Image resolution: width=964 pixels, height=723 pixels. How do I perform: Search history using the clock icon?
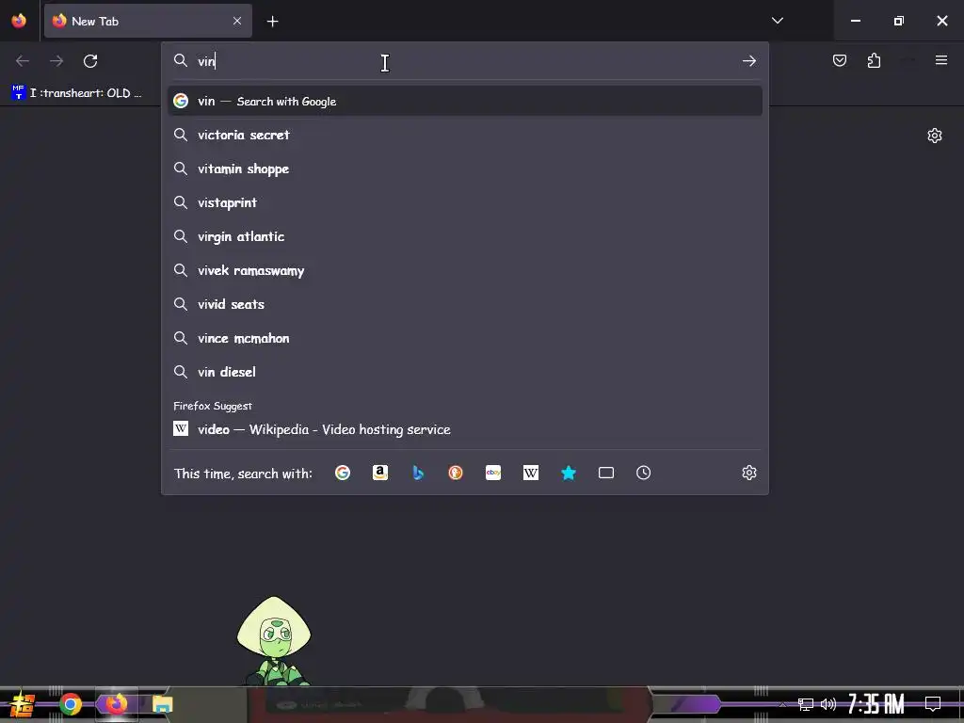click(644, 473)
